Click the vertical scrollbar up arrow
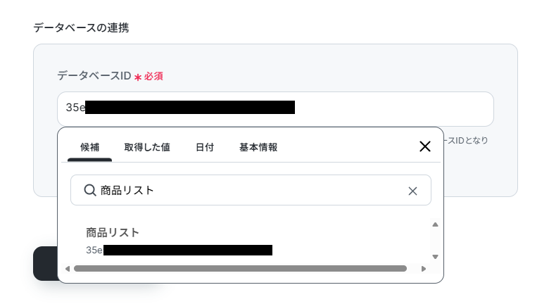 point(435,224)
